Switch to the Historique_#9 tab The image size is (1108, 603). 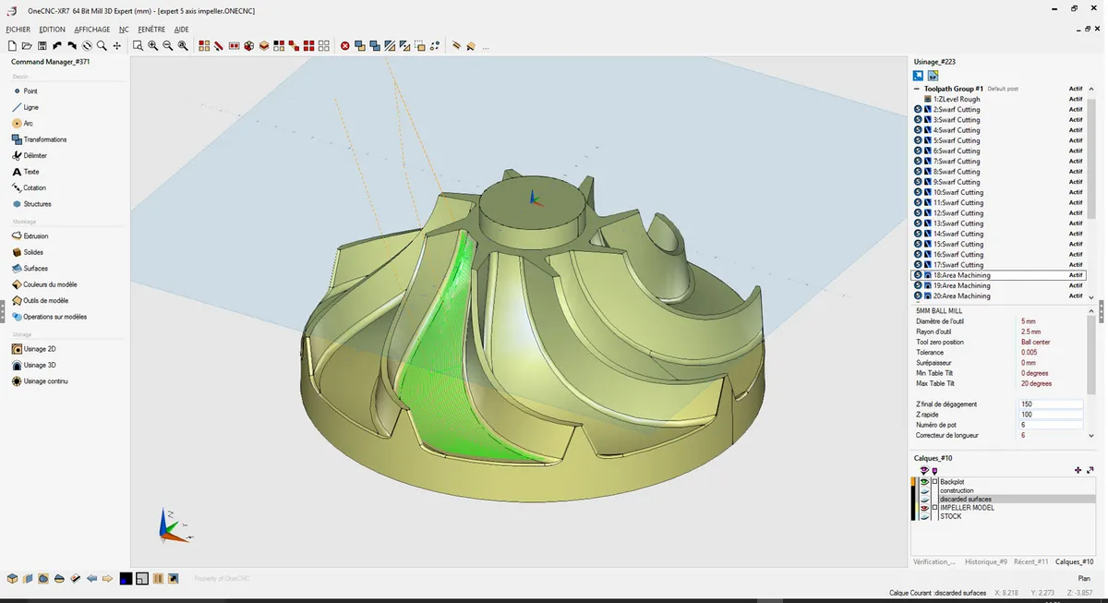point(984,561)
